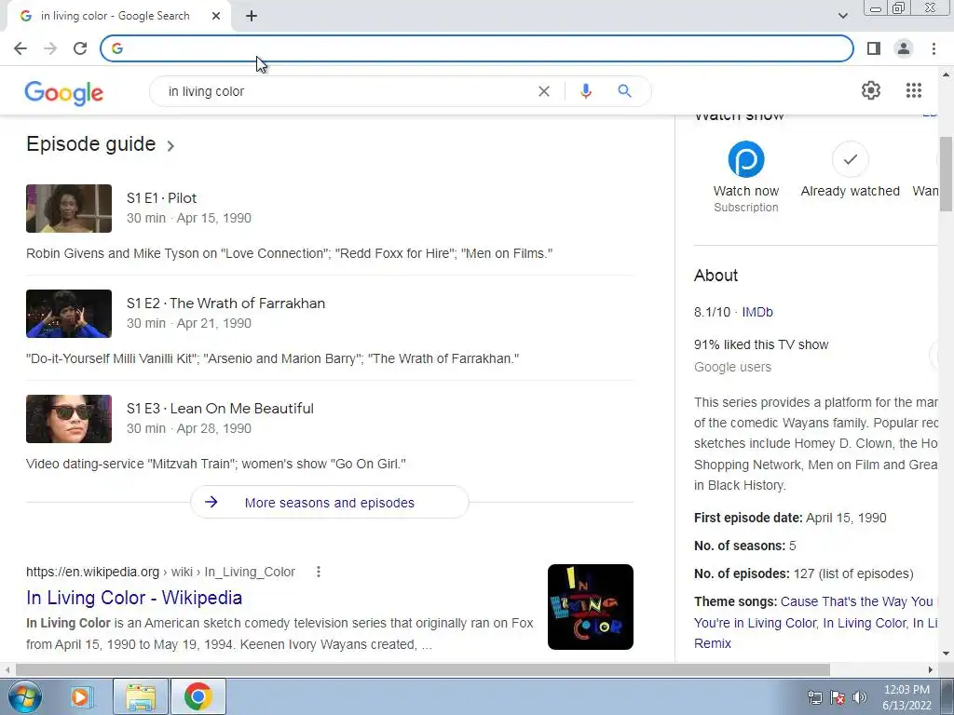This screenshot has height=715, width=954.
Task: Click the In Living Color logo thumbnail
Action: pos(590,607)
